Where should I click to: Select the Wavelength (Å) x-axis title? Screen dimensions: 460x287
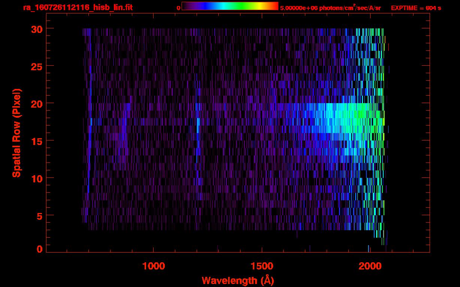click(238, 280)
